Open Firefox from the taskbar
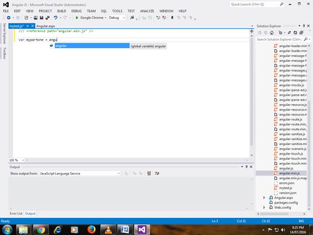This screenshot has width=313, height=235. pyautogui.click(x=91, y=229)
